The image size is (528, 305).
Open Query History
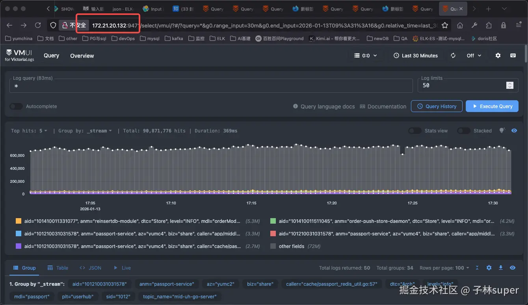point(437,106)
